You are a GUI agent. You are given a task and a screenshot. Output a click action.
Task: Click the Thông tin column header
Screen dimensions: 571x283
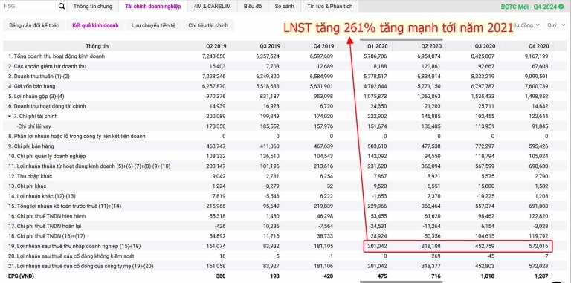(97, 46)
